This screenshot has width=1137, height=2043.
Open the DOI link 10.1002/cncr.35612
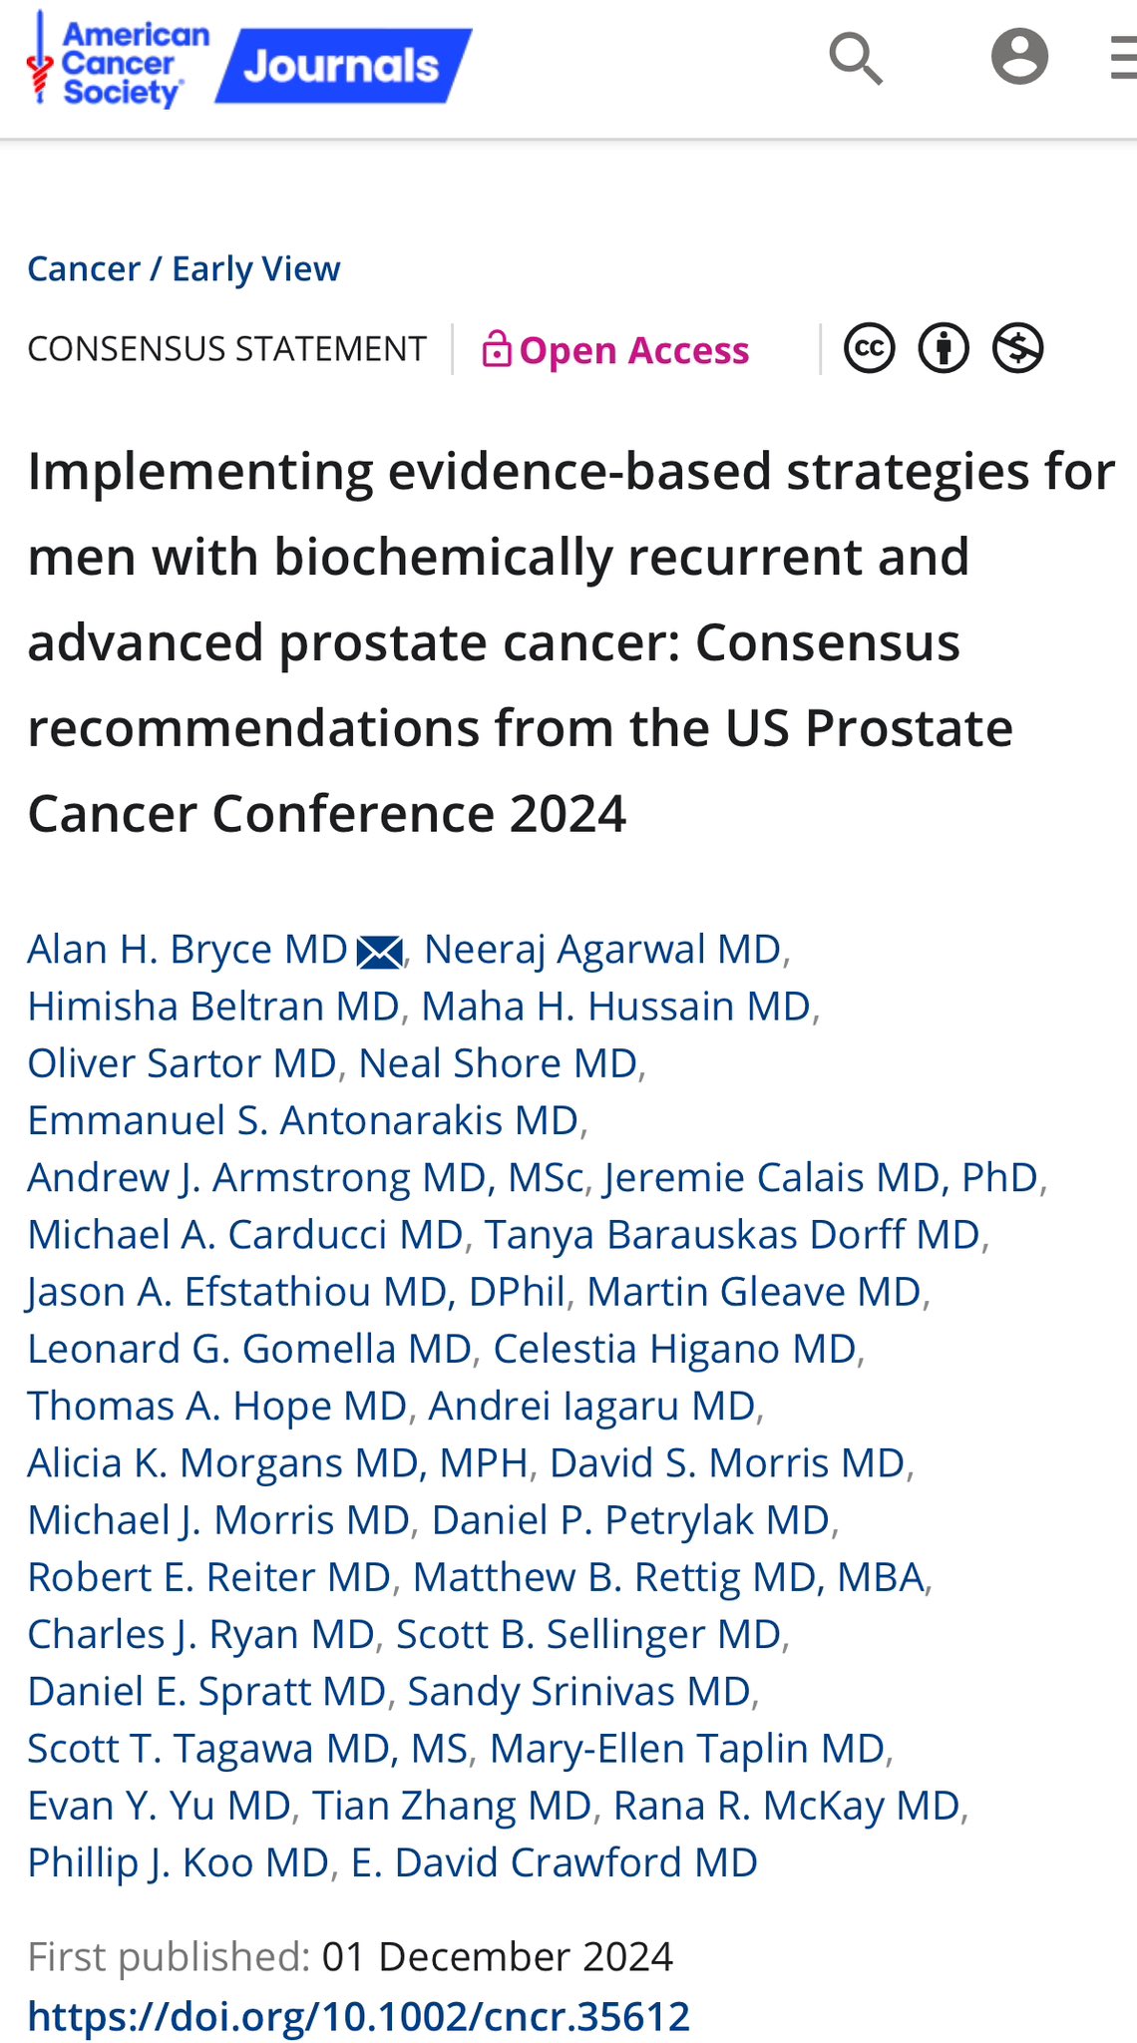coord(359,2016)
